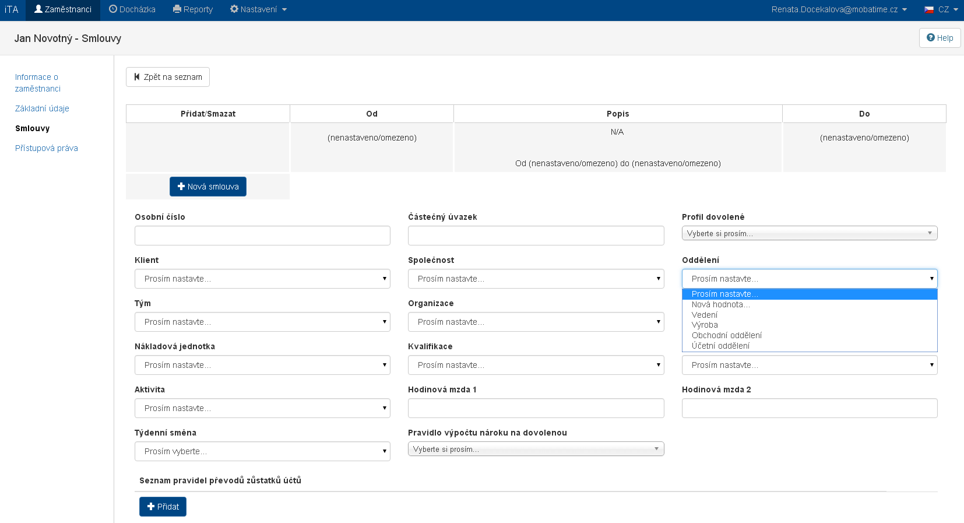
Task: Go to Základní údaje section
Action: pyautogui.click(x=42, y=108)
